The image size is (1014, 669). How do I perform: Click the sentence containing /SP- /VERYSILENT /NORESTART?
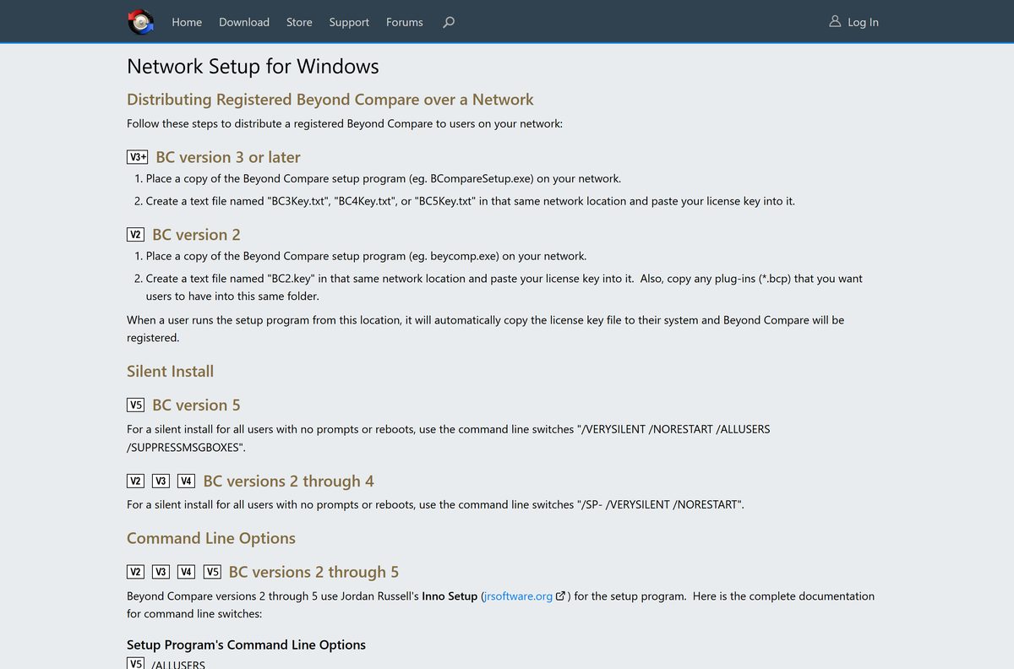coord(435,505)
